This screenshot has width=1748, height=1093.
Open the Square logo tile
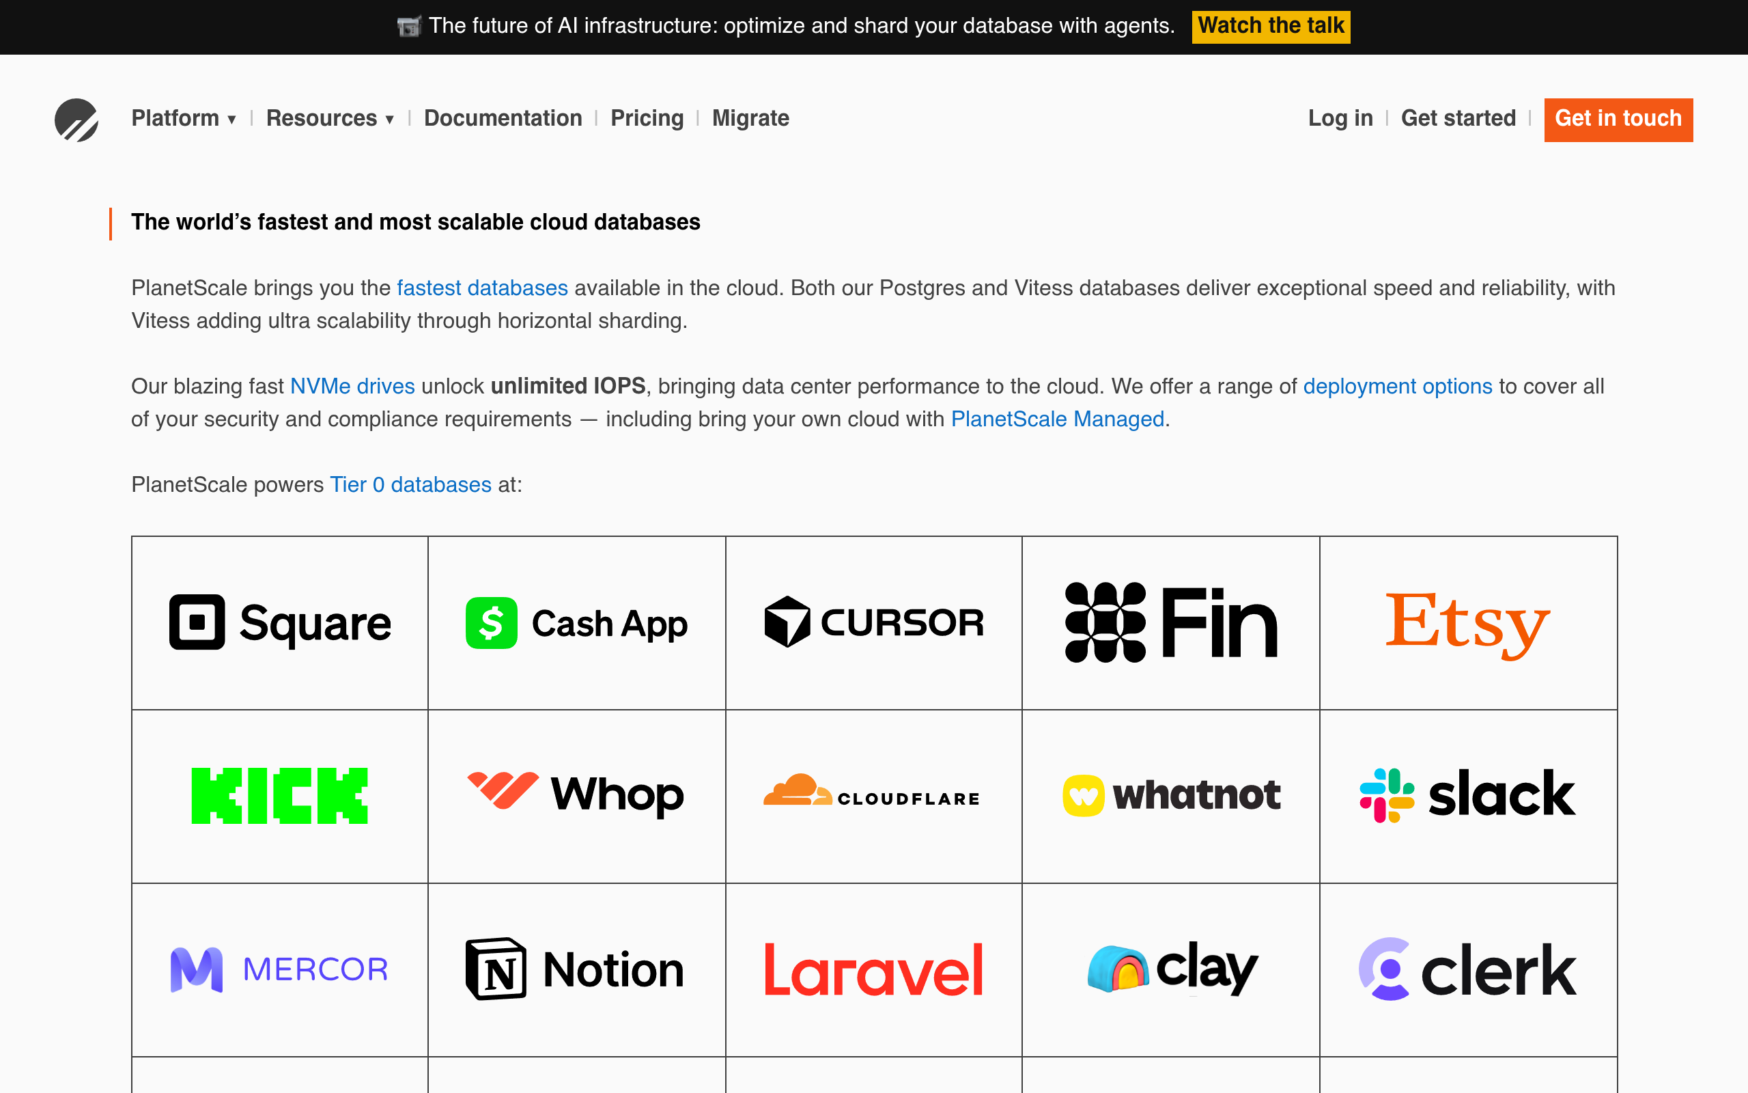(x=279, y=622)
